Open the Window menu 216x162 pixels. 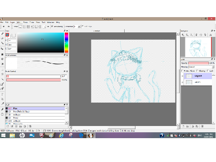(x=50, y=22)
